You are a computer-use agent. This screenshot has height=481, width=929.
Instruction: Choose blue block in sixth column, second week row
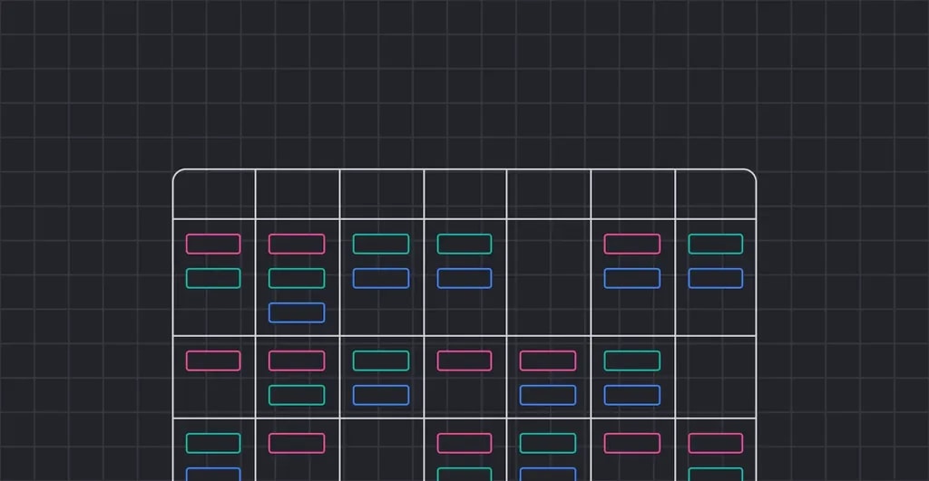pos(632,395)
